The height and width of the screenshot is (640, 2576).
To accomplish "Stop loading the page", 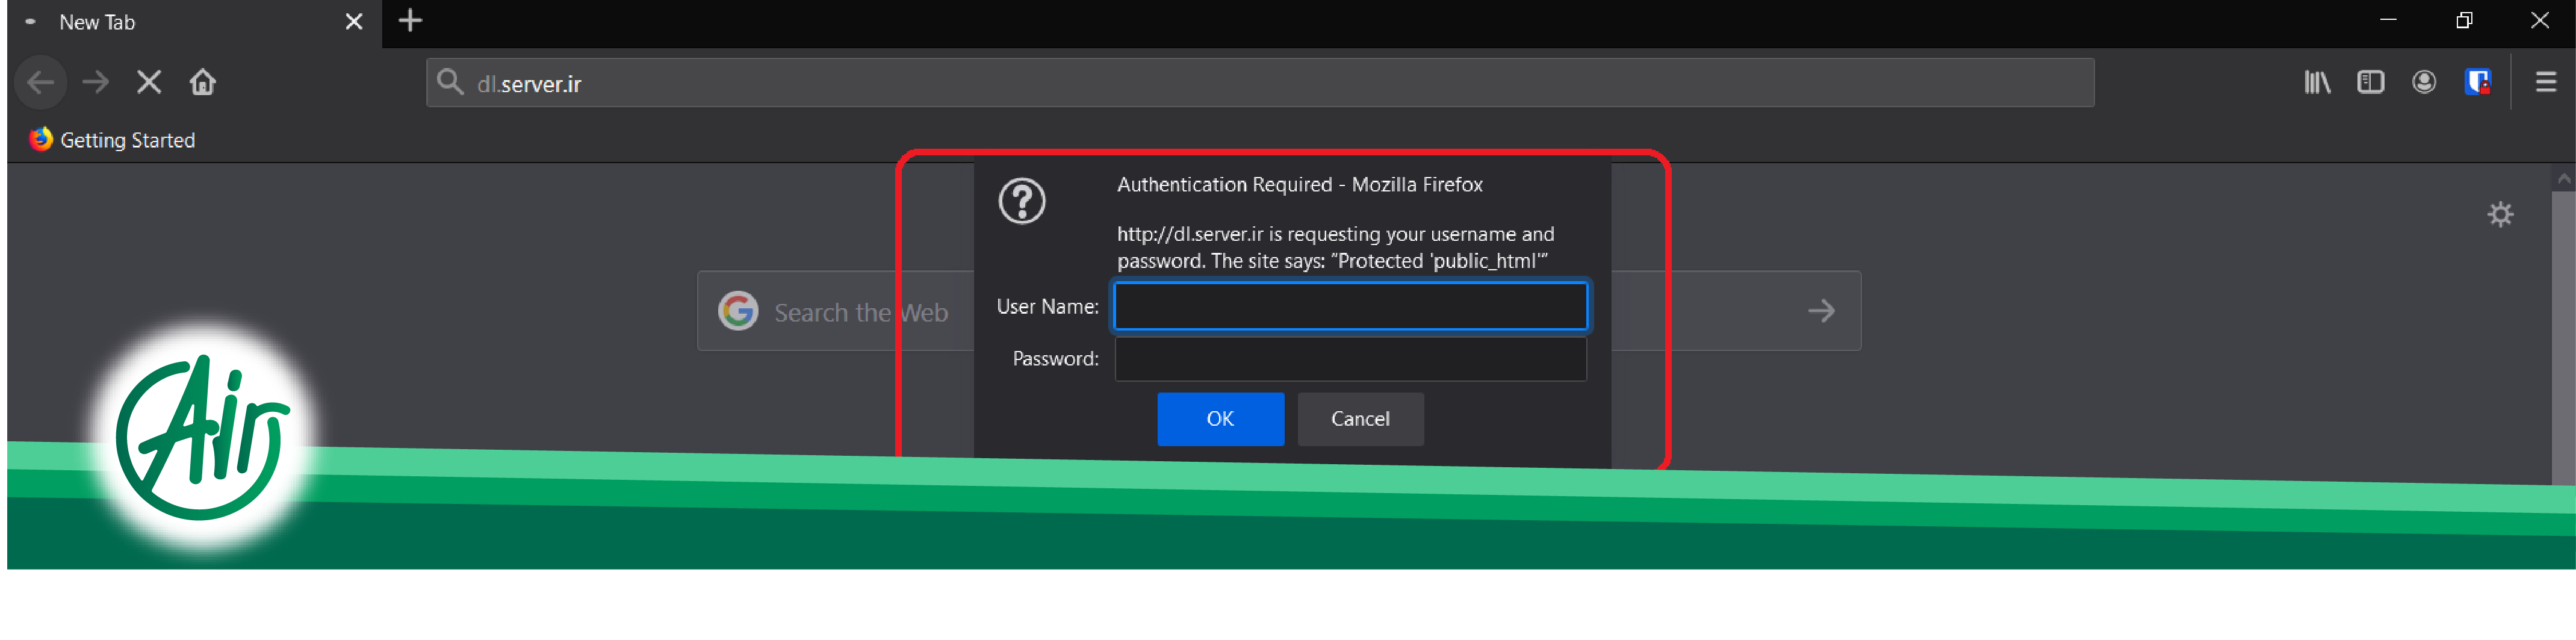I will pos(149,82).
